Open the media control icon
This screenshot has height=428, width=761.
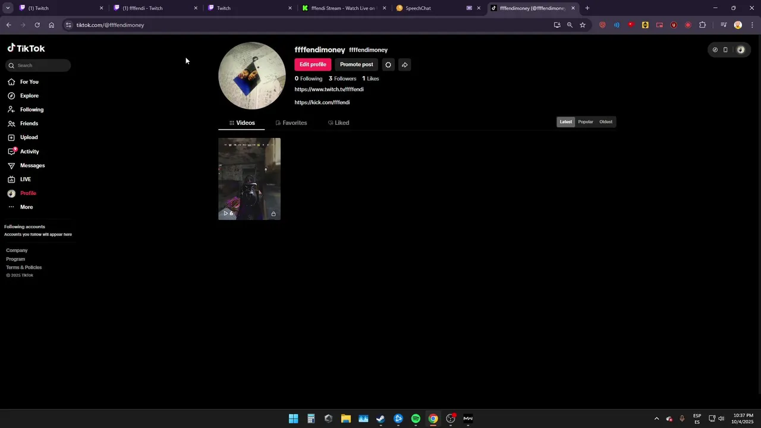pyautogui.click(x=724, y=25)
